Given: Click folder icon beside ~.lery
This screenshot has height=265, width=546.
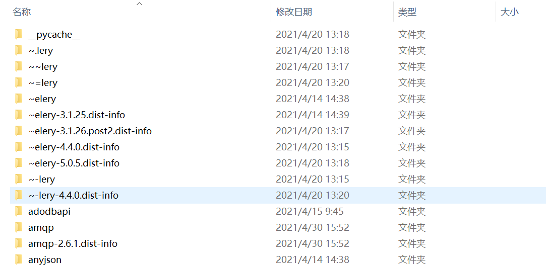Looking at the screenshot, I should coord(19,51).
